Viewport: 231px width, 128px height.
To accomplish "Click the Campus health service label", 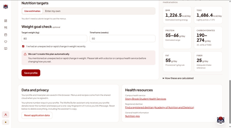I will (135, 95).
